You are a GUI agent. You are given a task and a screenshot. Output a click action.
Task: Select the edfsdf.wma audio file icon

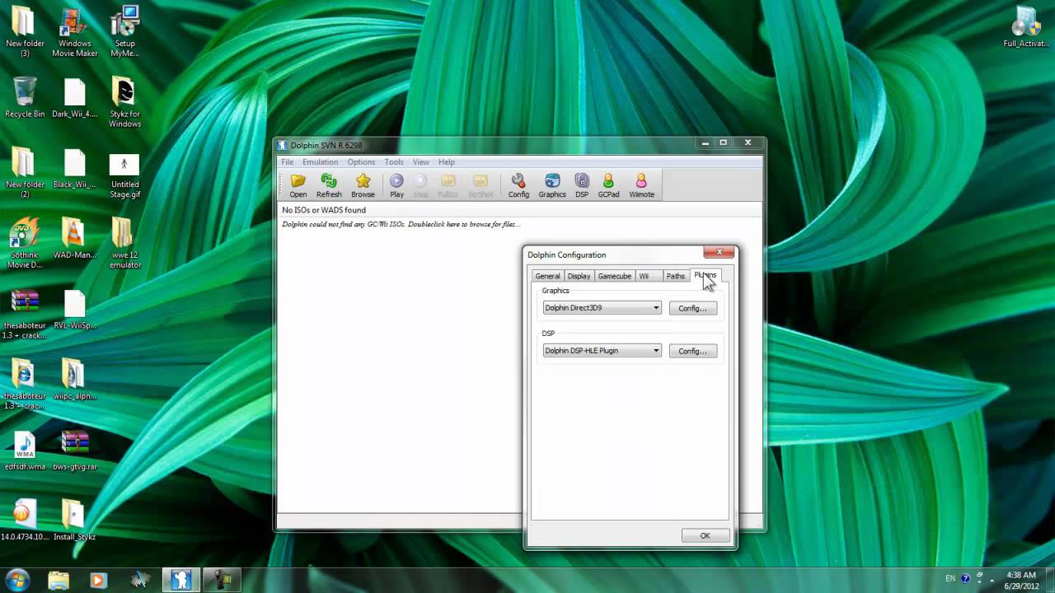pos(25,451)
